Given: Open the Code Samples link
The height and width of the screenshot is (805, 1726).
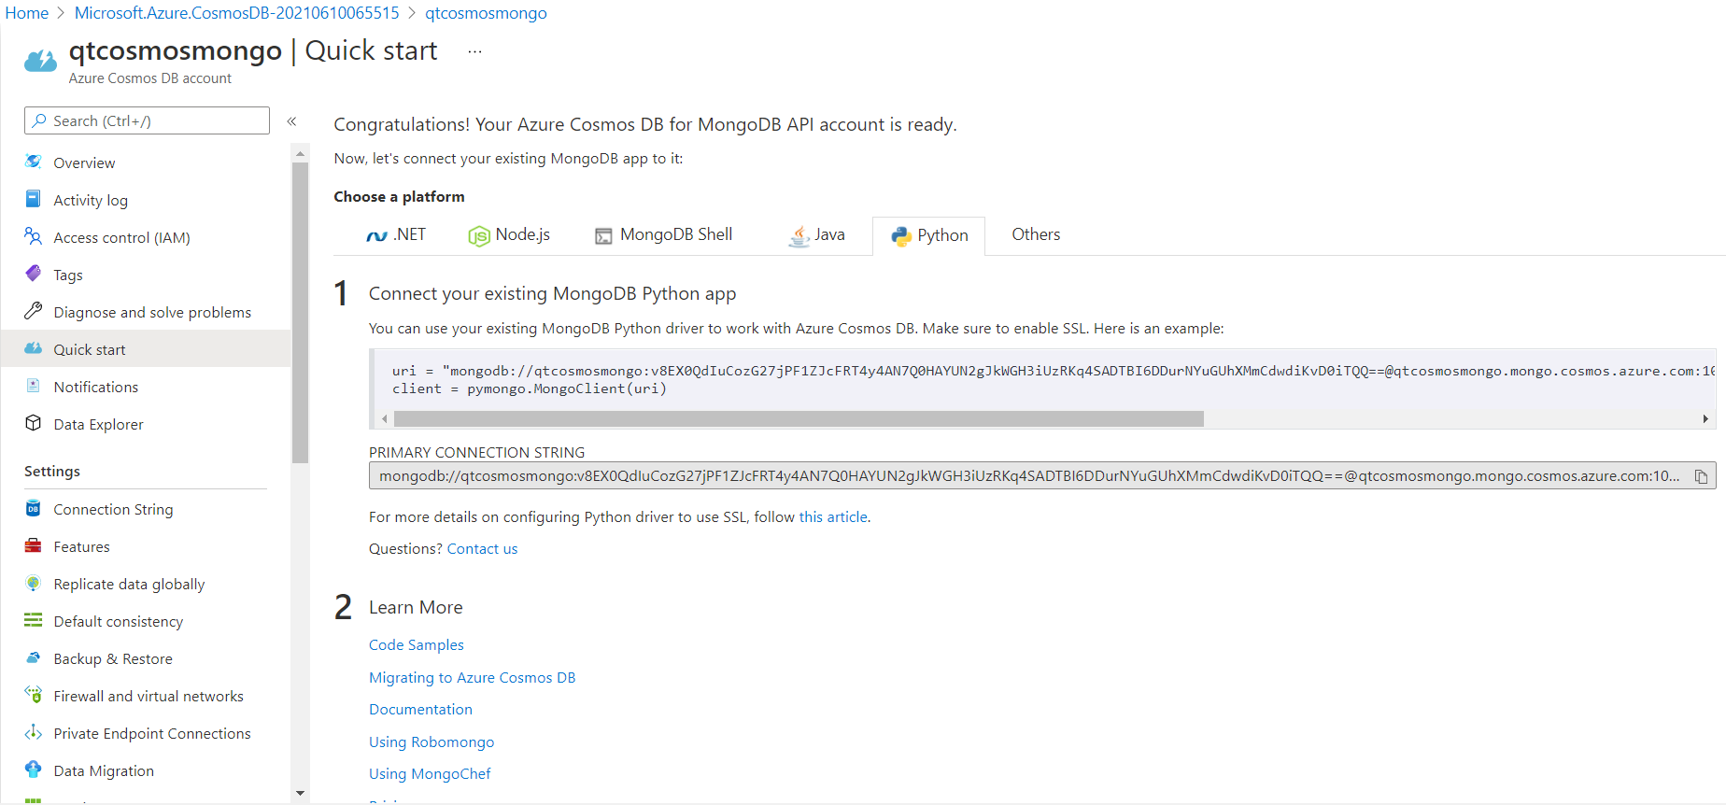Looking at the screenshot, I should coord(417,644).
